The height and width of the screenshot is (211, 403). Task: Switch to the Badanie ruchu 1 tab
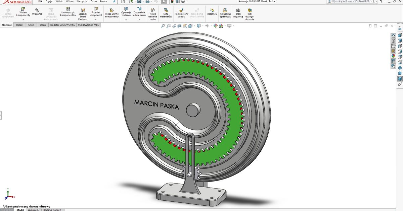point(52,210)
